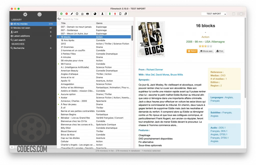Open the Mos Def actor link
Viewport: 256px width, 165px height.
pos(150,75)
